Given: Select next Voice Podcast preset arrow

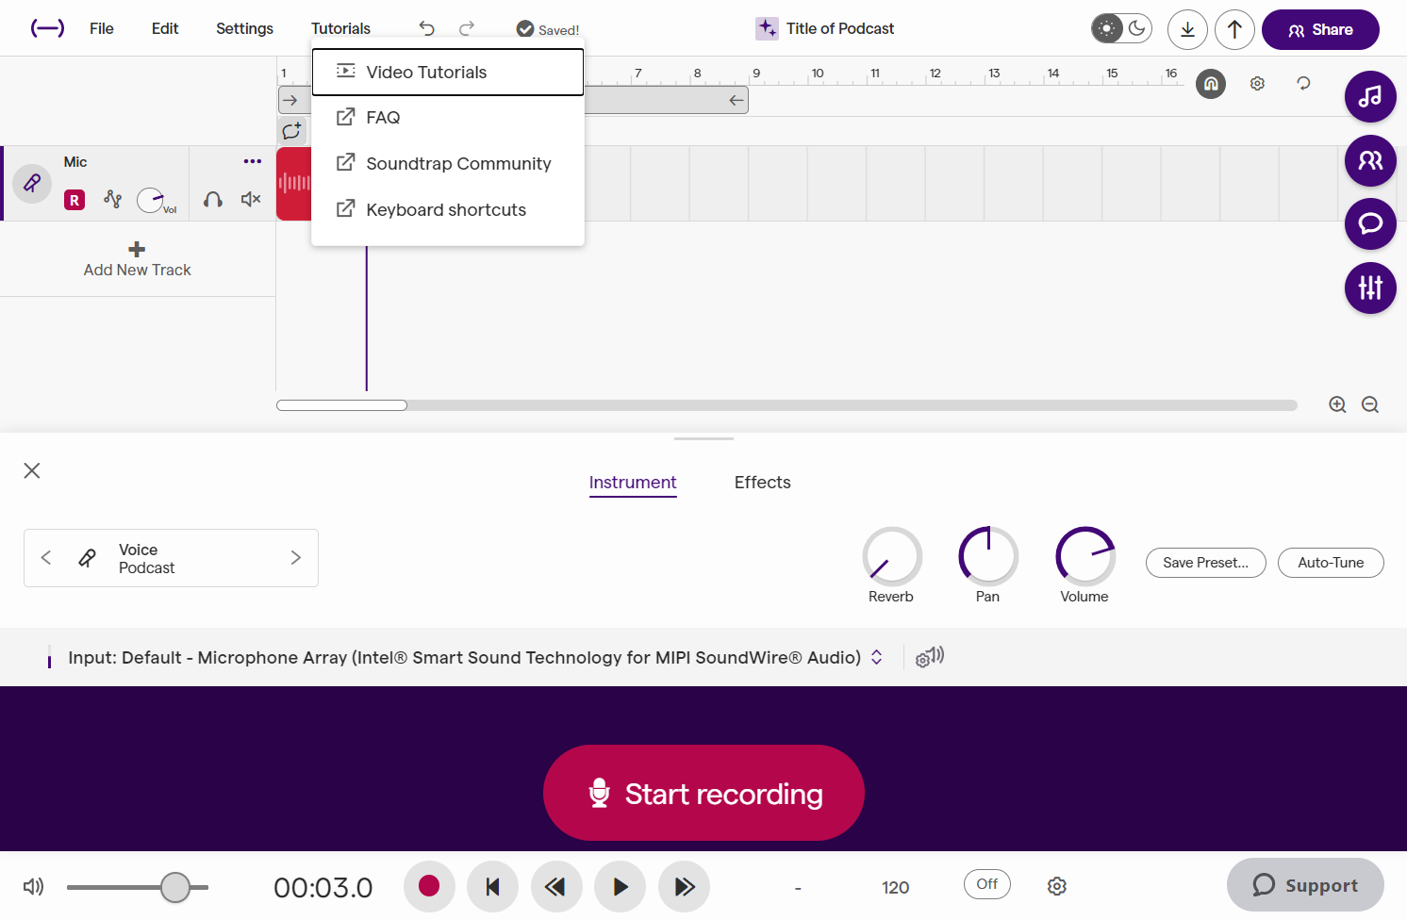Looking at the screenshot, I should click(x=296, y=558).
